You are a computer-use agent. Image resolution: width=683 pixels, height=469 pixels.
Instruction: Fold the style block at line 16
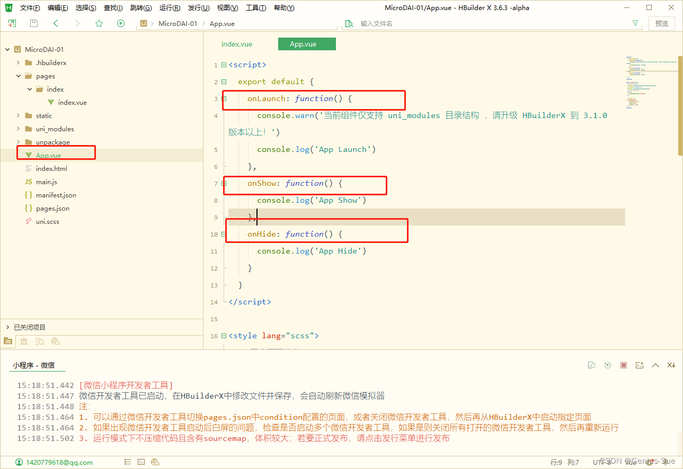pos(224,336)
